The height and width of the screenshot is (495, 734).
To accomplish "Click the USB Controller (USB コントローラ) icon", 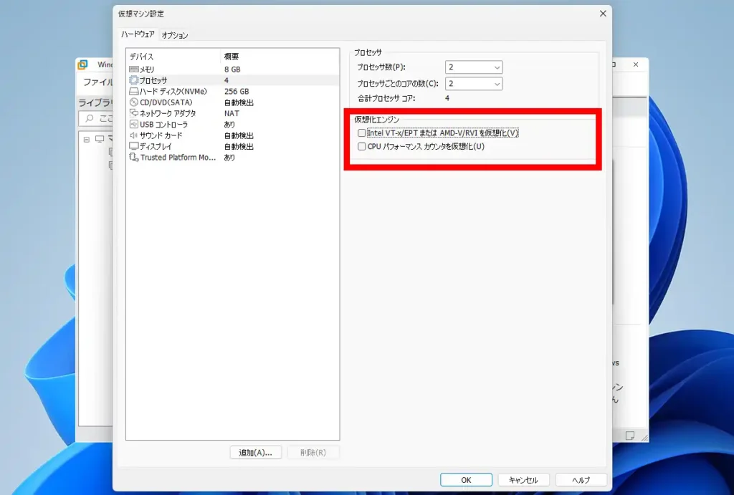I will pyautogui.click(x=134, y=125).
